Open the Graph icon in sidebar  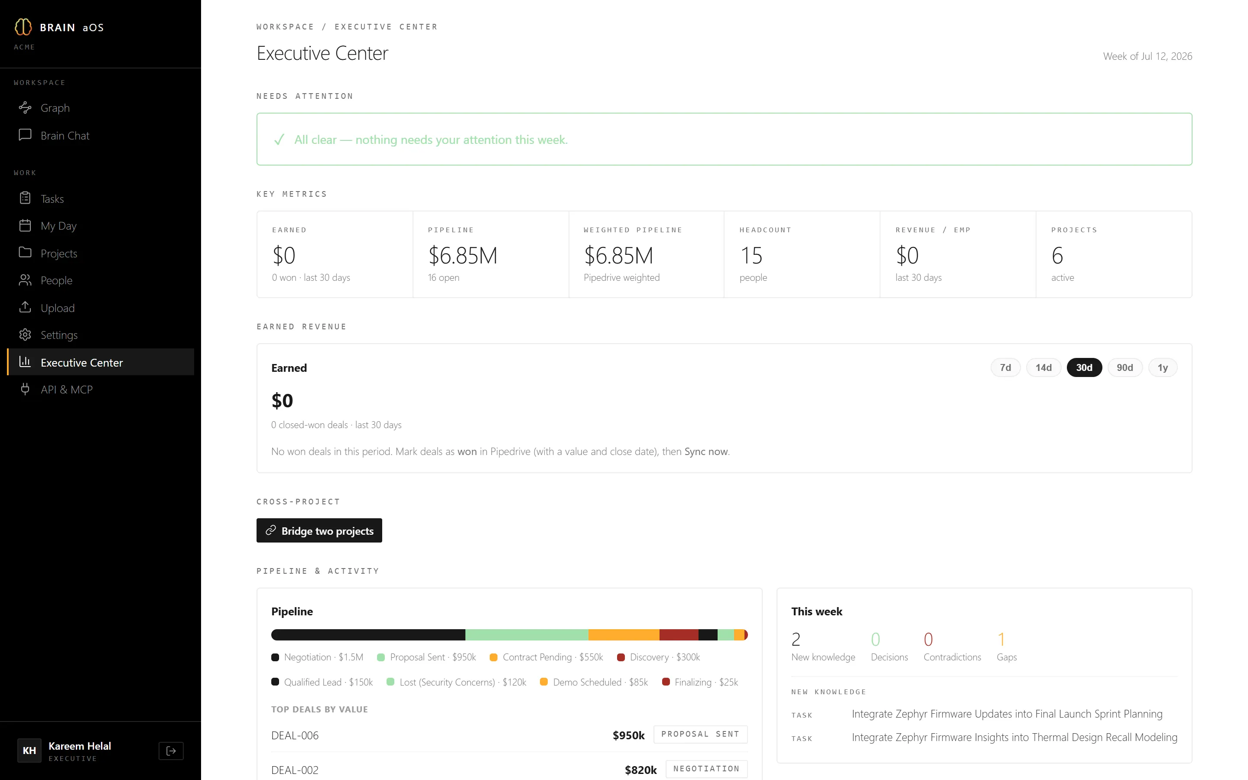tap(25, 107)
